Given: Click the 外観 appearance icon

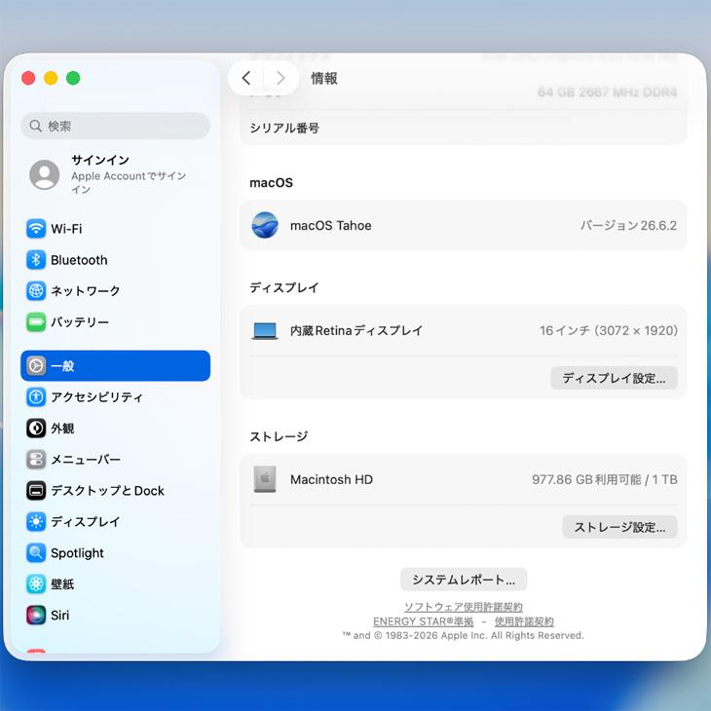Looking at the screenshot, I should pyautogui.click(x=36, y=428).
